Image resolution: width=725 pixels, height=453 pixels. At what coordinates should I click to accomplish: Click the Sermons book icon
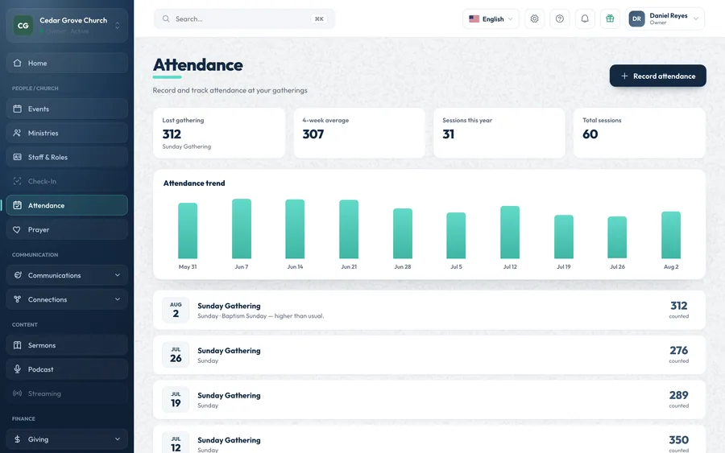[x=17, y=345]
